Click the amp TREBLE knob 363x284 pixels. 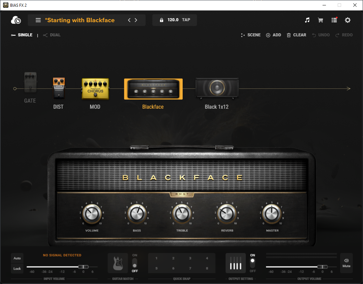182,214
